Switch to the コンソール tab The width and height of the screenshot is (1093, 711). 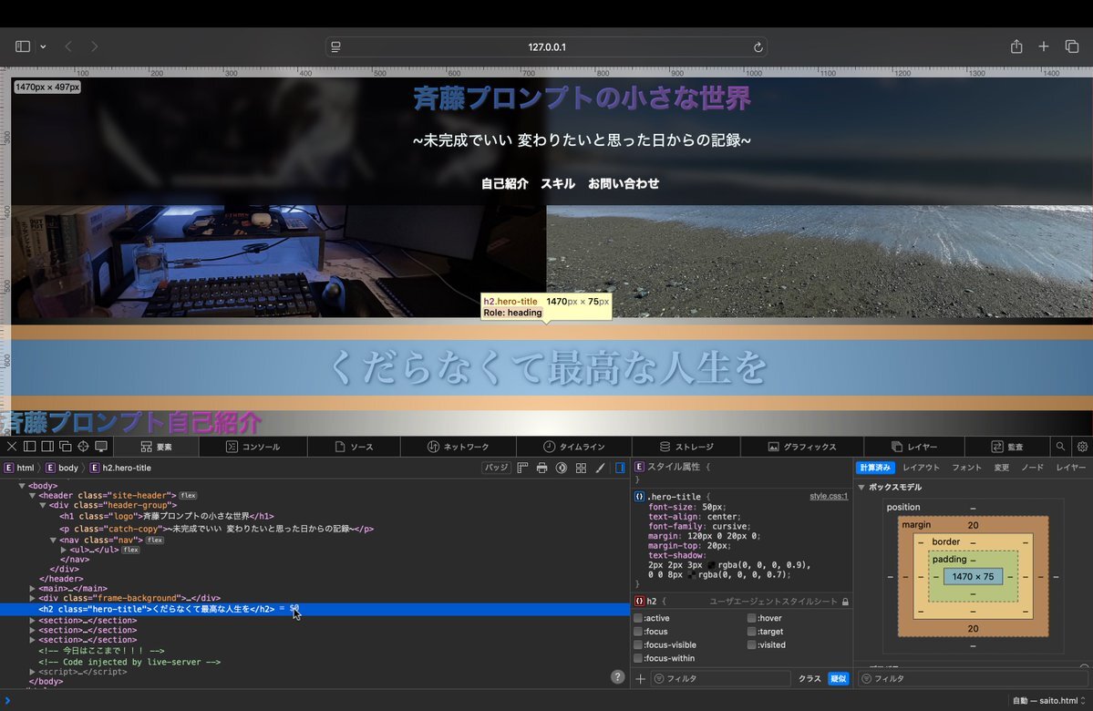(253, 447)
